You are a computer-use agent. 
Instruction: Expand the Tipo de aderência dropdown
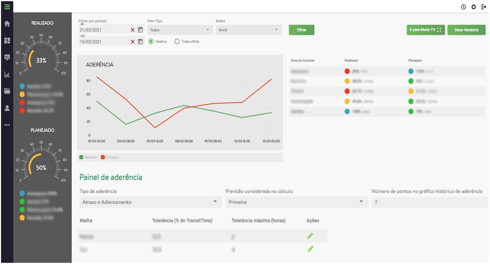pyautogui.click(x=149, y=202)
